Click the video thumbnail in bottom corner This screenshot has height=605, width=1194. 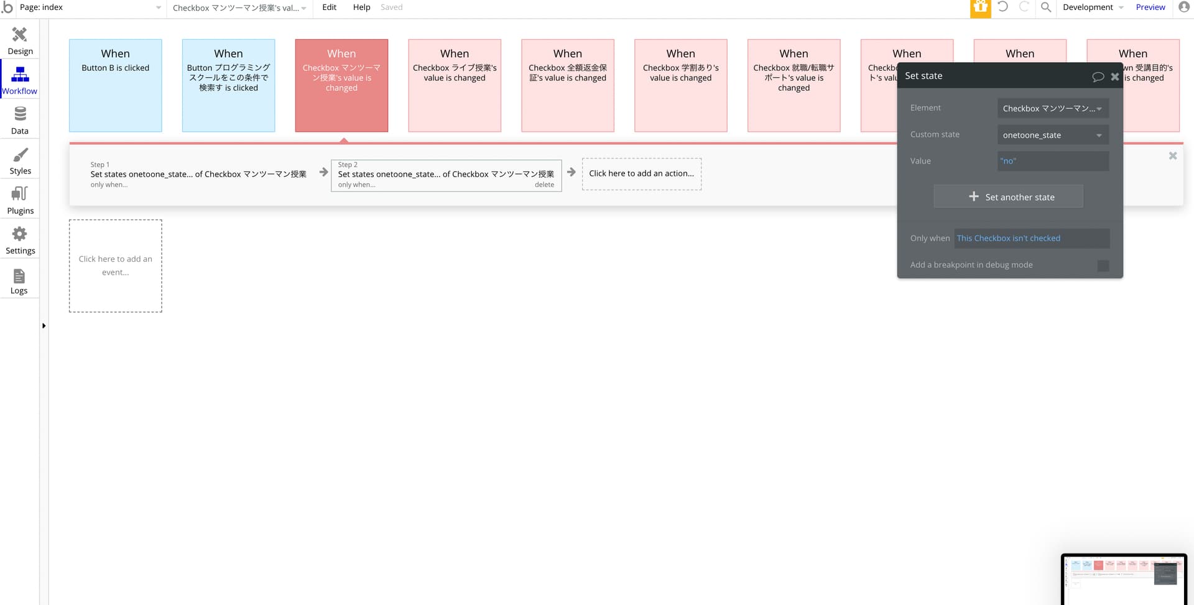pyautogui.click(x=1124, y=579)
